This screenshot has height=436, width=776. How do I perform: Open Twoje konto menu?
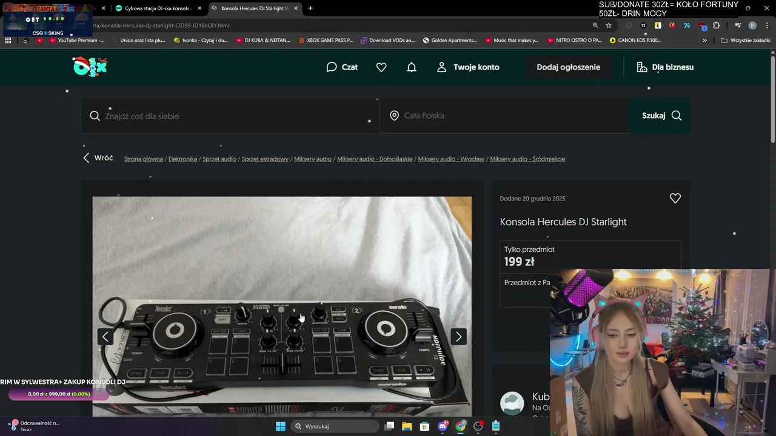click(x=468, y=67)
